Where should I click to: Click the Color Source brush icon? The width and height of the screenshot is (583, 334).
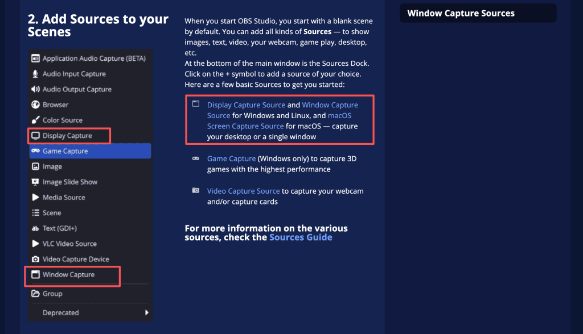(35, 120)
